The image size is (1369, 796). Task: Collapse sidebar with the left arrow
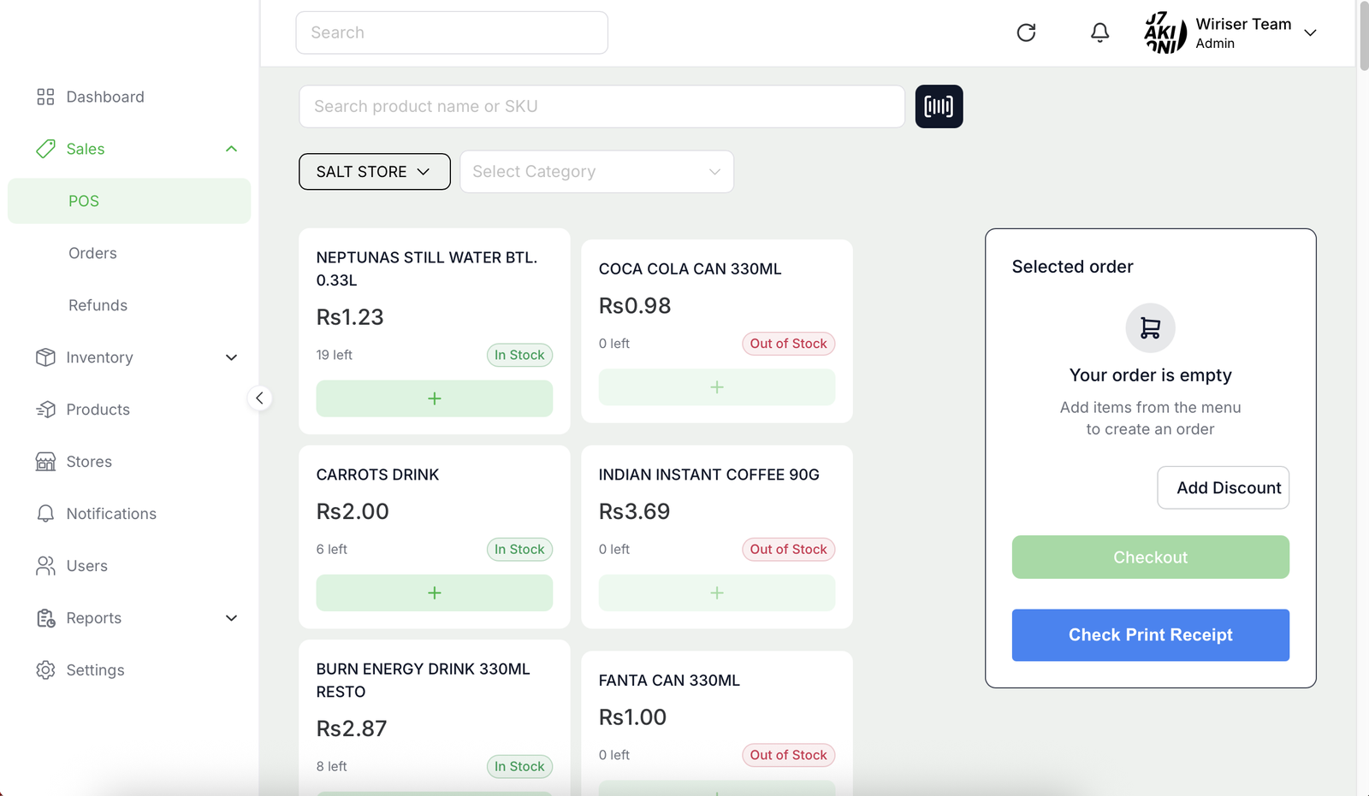click(x=259, y=398)
